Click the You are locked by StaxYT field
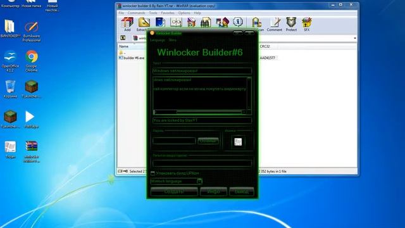This screenshot has height=228, width=405. pyautogui.click(x=202, y=120)
